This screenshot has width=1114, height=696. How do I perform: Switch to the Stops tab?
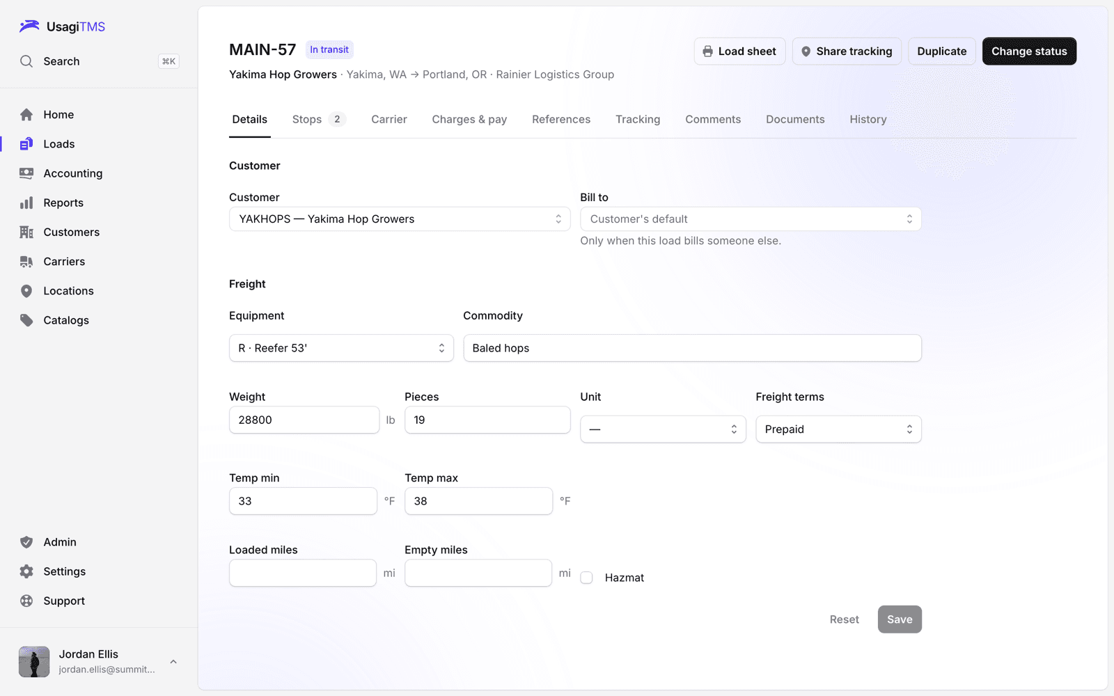[x=318, y=120]
